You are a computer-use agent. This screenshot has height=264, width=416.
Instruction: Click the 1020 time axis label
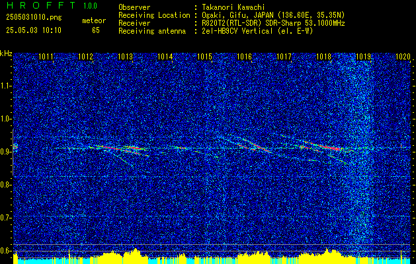(x=403, y=57)
